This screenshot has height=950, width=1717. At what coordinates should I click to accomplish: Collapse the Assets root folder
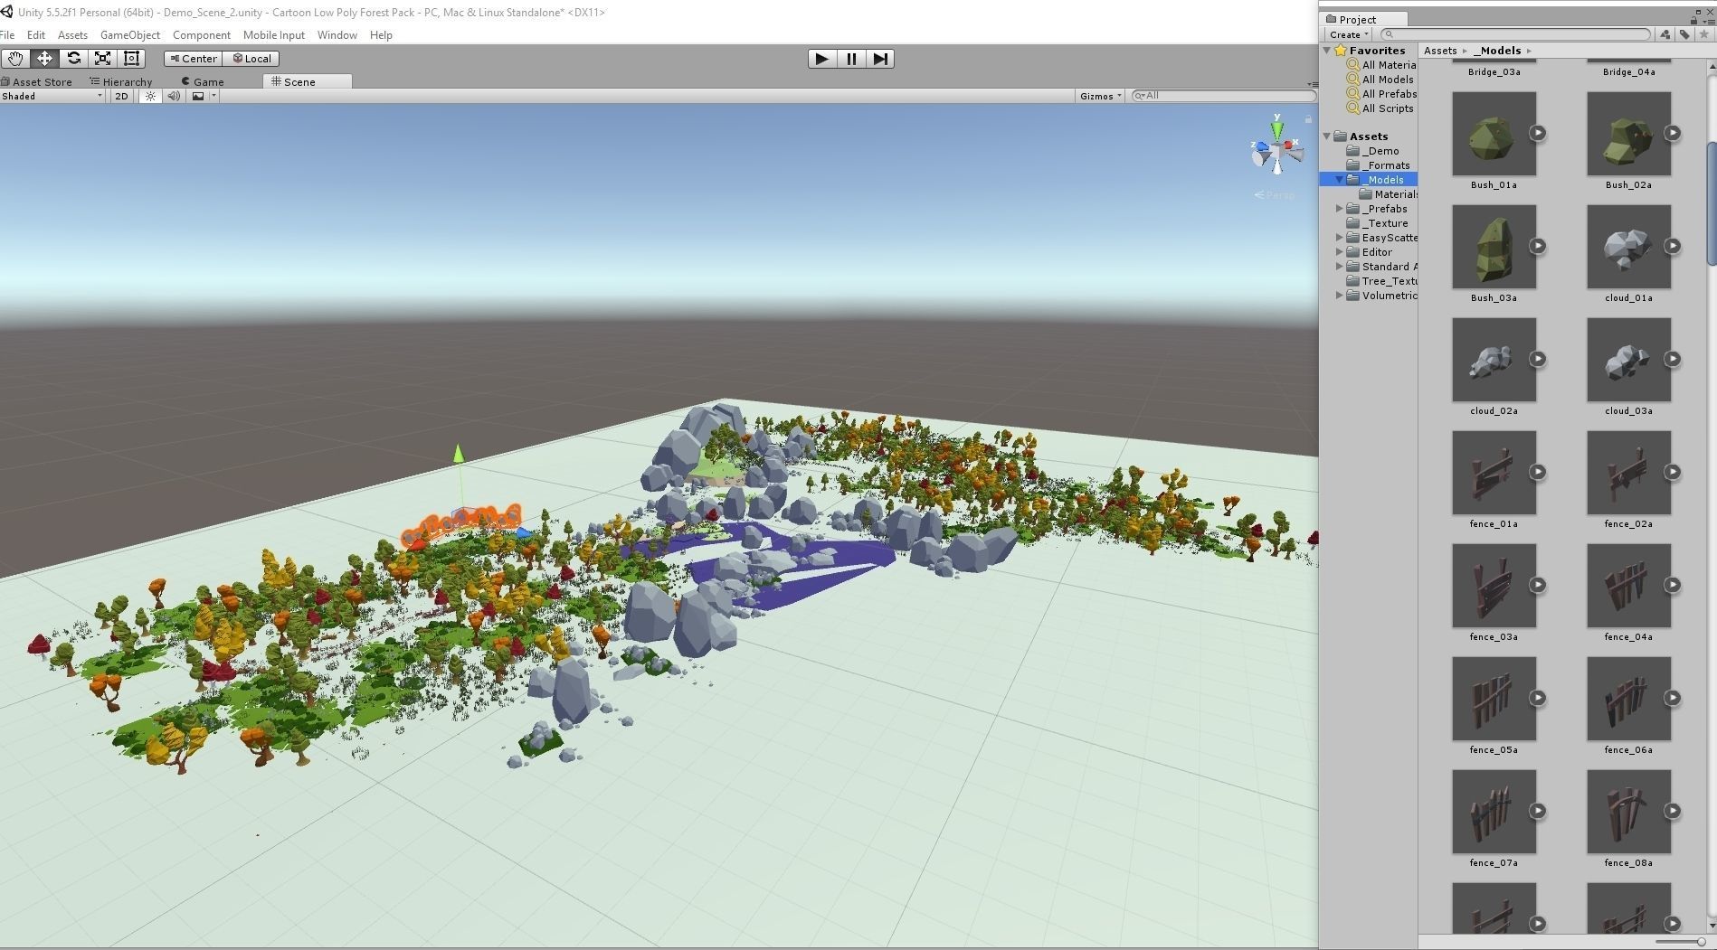click(x=1327, y=136)
